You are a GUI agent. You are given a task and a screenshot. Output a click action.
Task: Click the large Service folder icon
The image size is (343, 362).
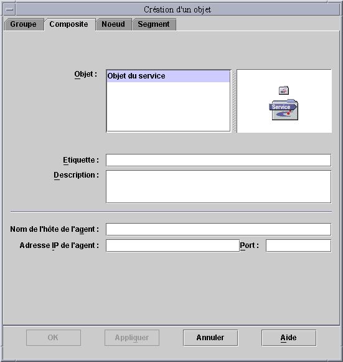[283, 110]
